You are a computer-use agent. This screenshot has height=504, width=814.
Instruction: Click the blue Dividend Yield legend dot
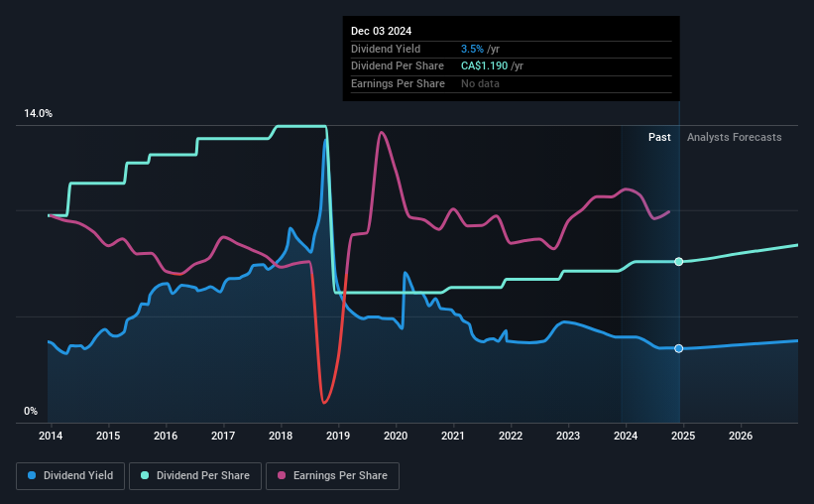(x=32, y=475)
